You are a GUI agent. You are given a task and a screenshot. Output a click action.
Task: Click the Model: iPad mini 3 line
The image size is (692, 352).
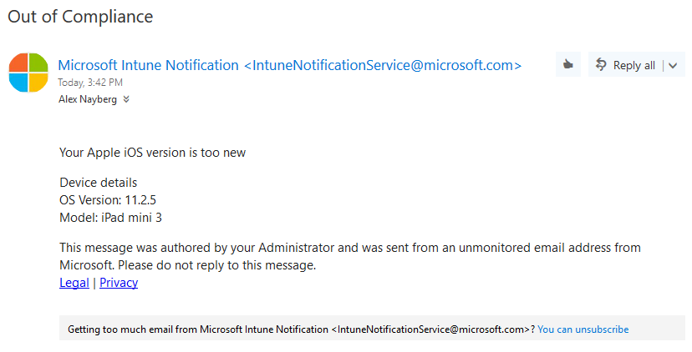(111, 217)
